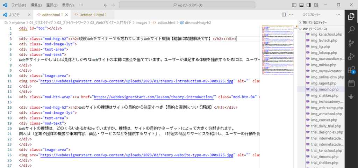Open the Extensions view with a badge
Image resolution: width=358 pixels, height=168 pixels.
point(351,70)
